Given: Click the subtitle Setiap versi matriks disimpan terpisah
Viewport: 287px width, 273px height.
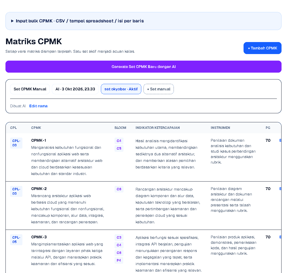Looking at the screenshot, I should point(70,51).
